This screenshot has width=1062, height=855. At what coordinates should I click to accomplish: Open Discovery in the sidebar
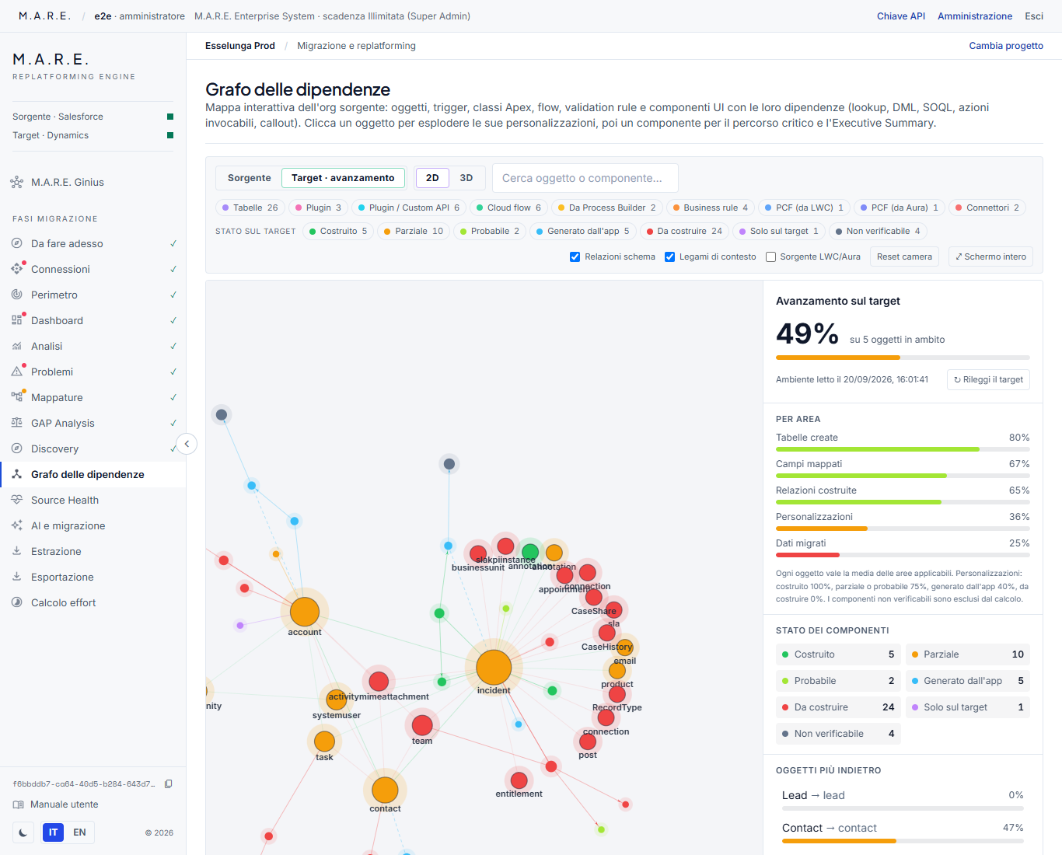93,448
